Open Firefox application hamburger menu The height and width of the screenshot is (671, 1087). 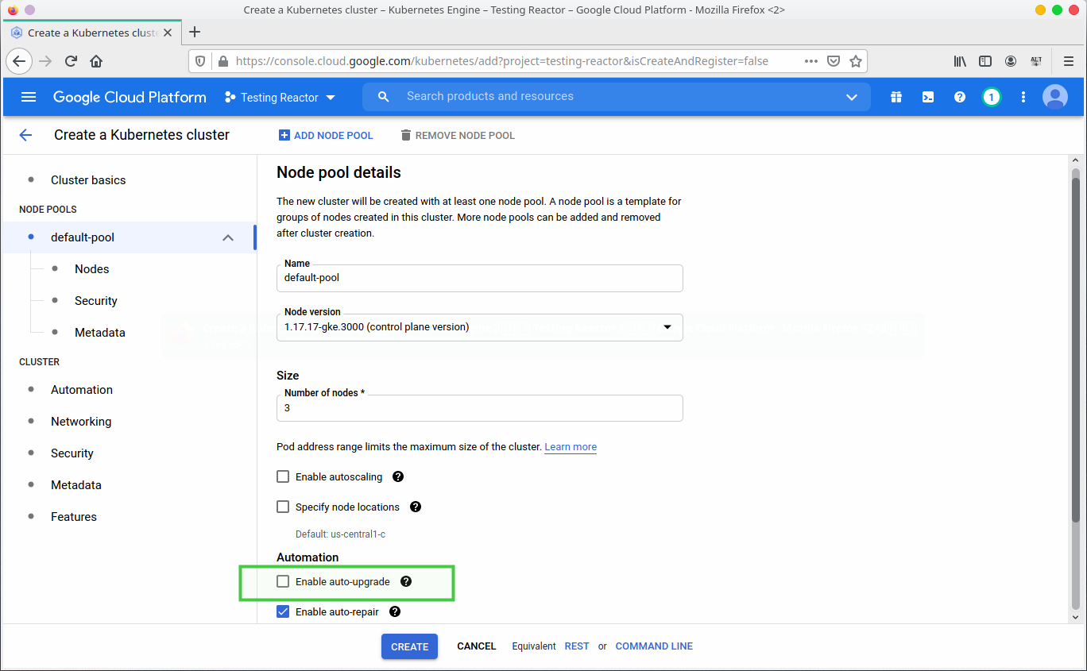point(1069,61)
